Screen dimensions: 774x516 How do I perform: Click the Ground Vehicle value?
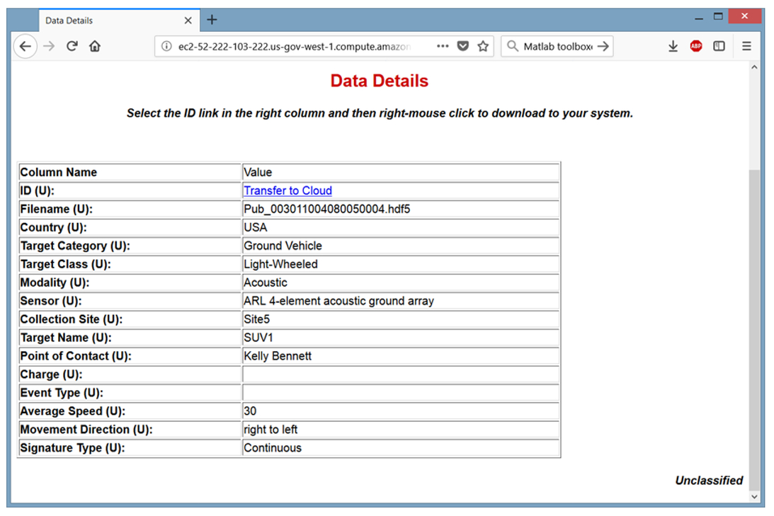point(283,246)
